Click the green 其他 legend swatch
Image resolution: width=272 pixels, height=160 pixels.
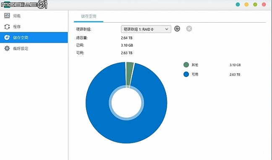(x=186, y=65)
